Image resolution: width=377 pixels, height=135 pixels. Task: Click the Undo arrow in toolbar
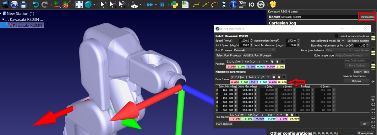(36, 5)
